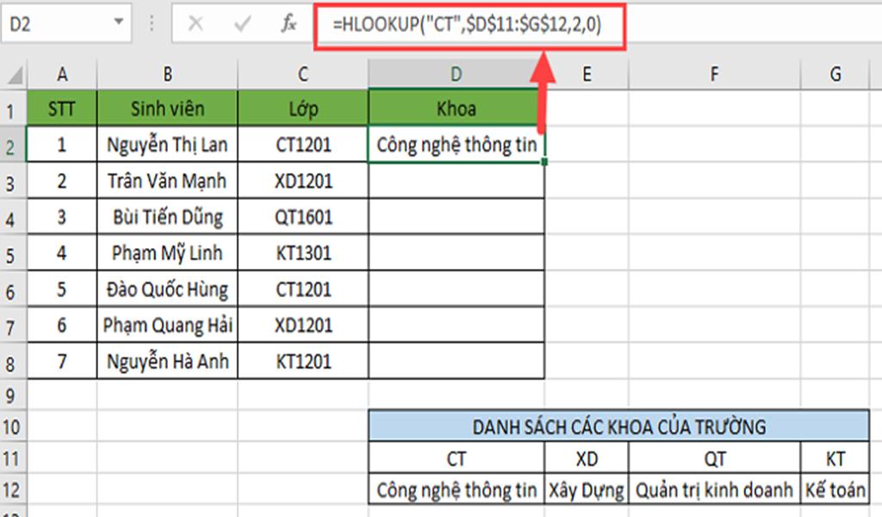Screen dimensions: 882x517
Task: Select STT number 1 cell
Action: [62, 145]
